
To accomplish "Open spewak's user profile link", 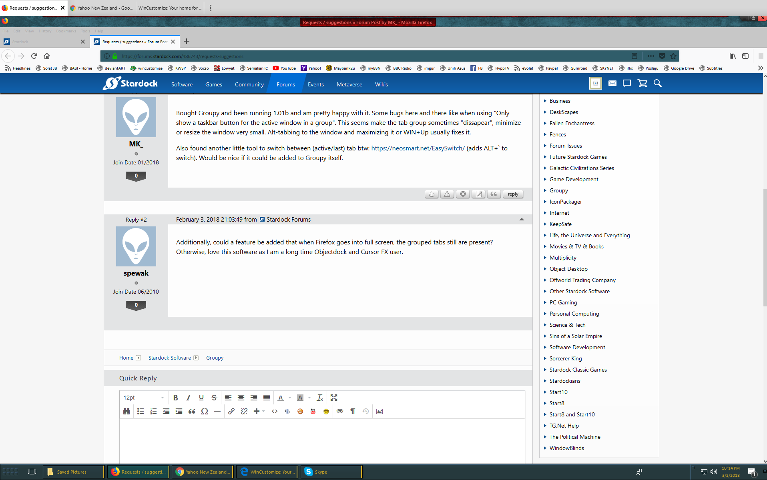I will [x=136, y=273].
